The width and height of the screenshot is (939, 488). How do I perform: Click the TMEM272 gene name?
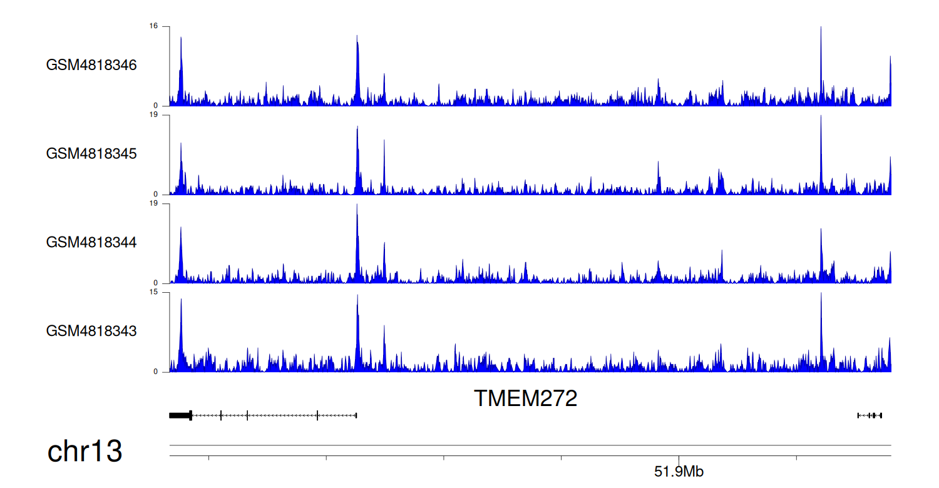tap(525, 399)
